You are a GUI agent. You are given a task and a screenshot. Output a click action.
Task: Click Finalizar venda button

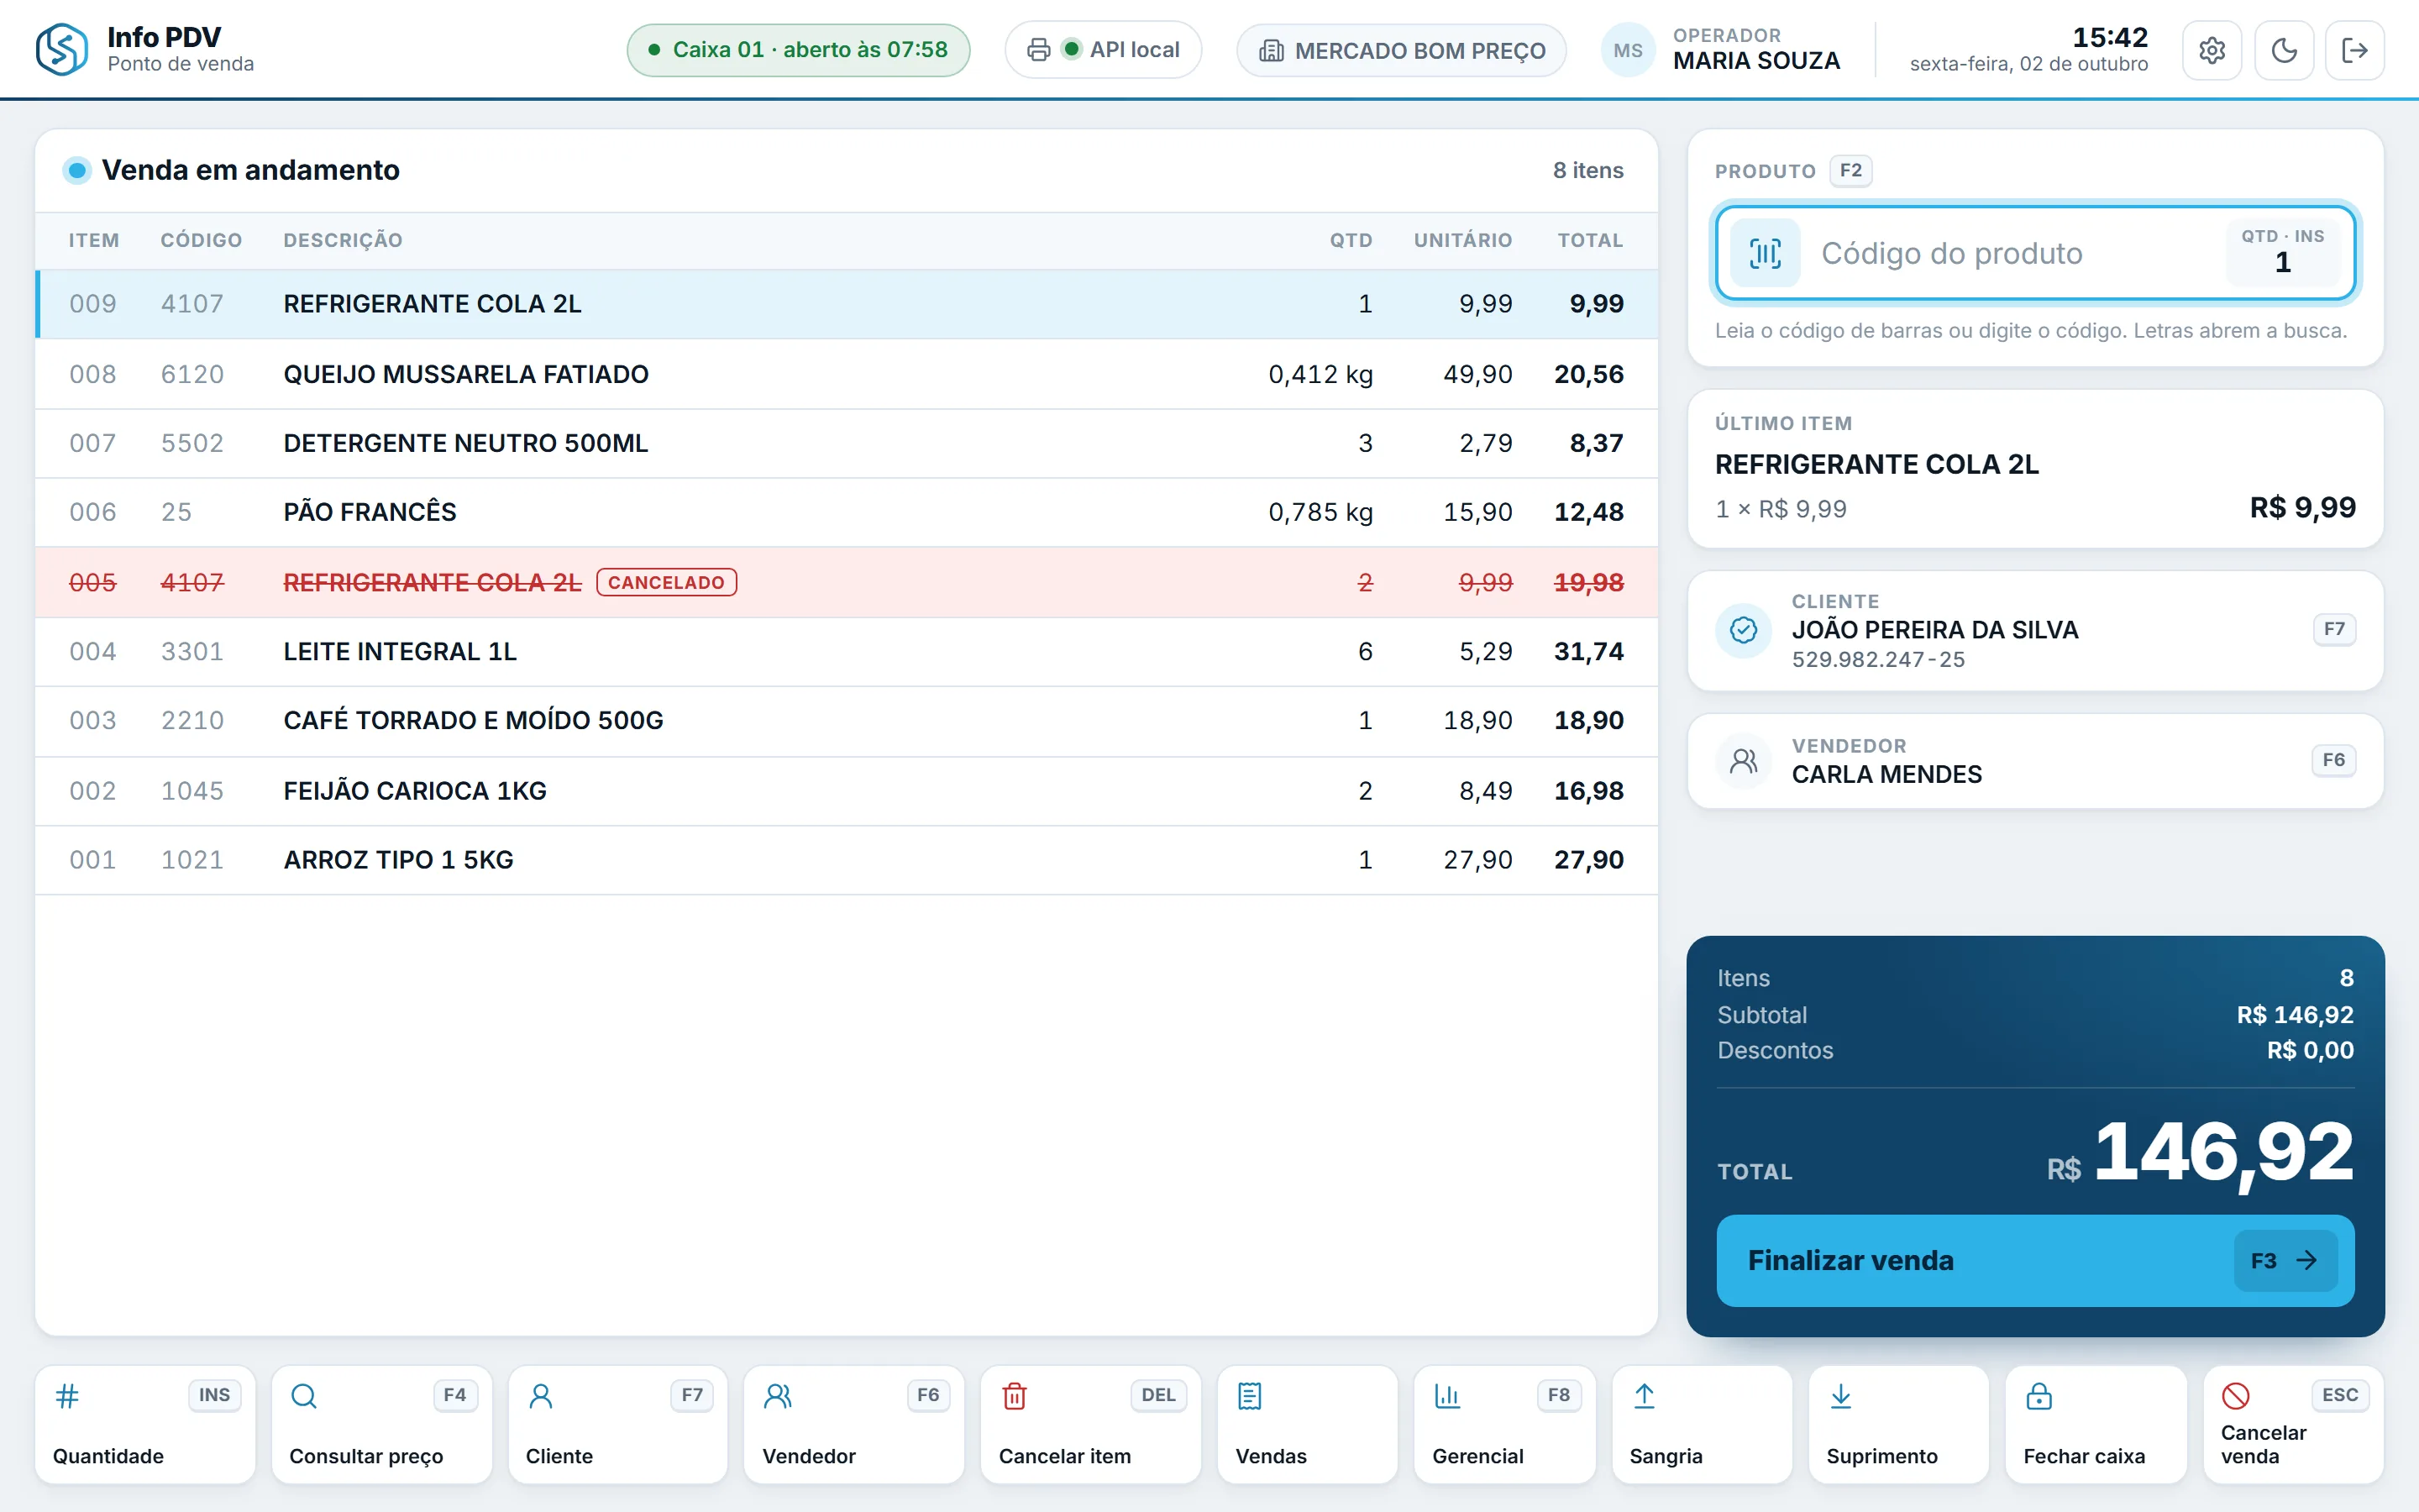[x=2035, y=1260]
